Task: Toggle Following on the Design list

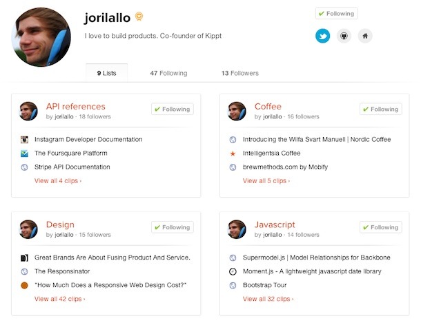Action: point(172,227)
